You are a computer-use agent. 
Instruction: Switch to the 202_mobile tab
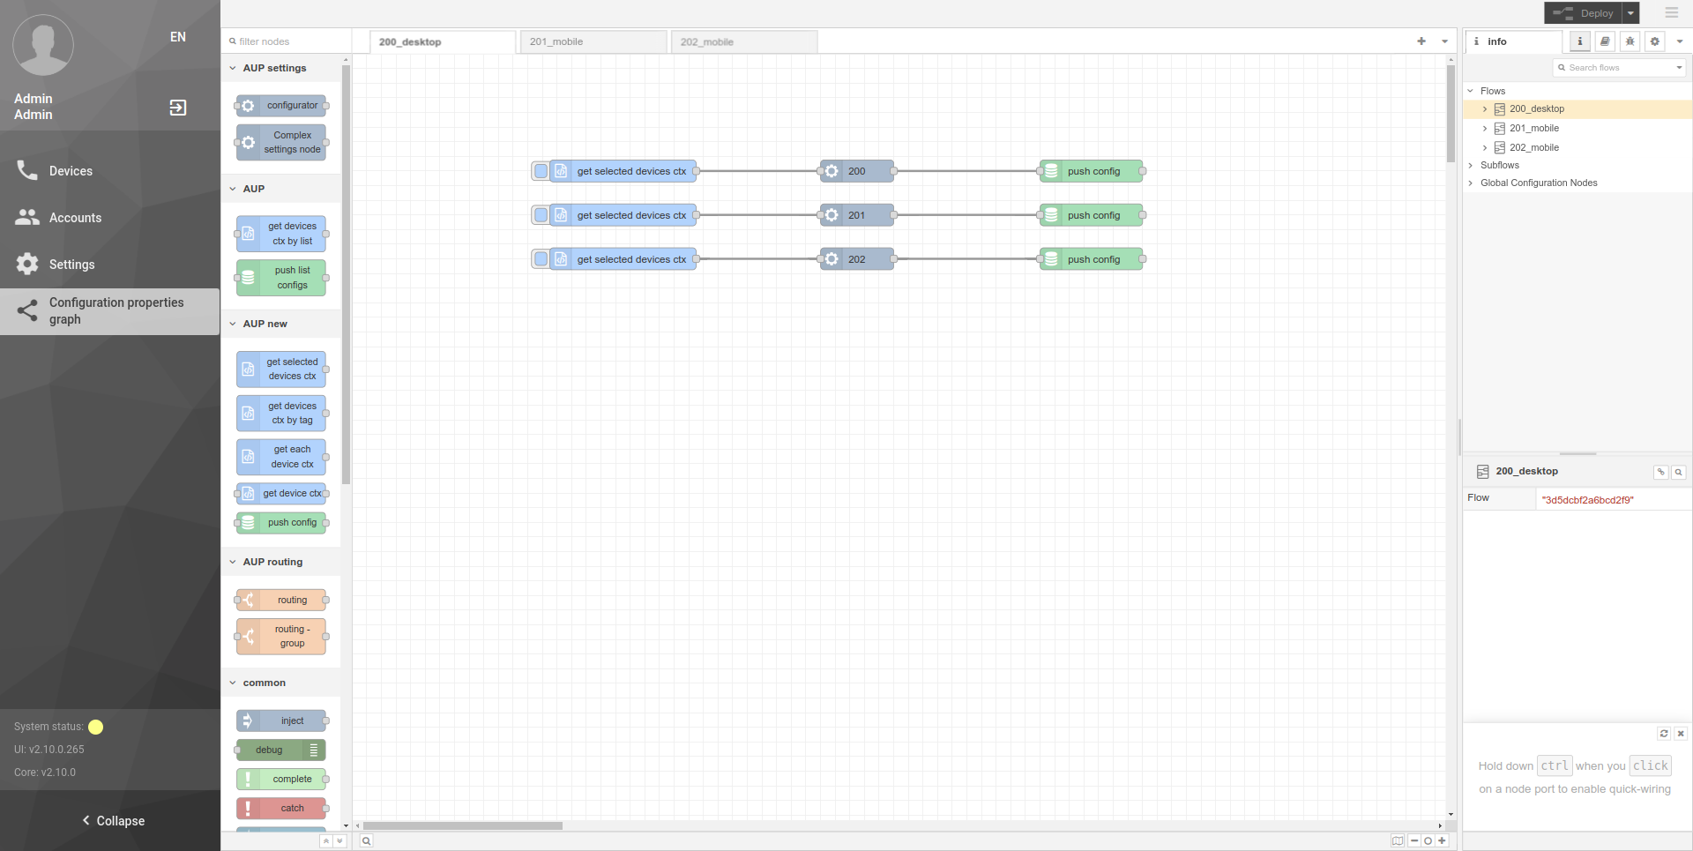(744, 42)
